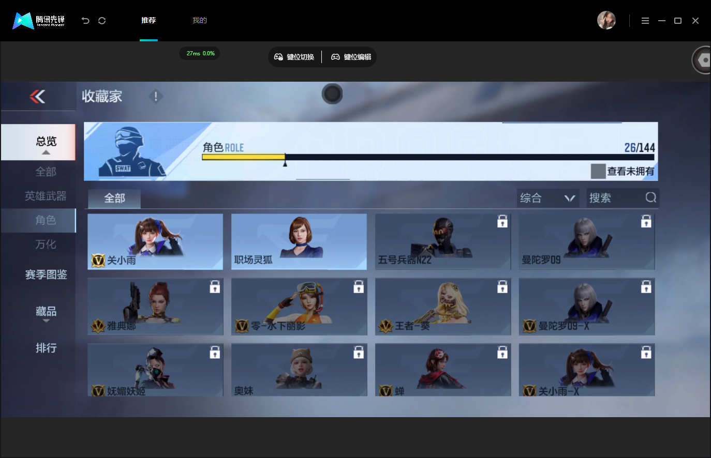Collapse the 总览 sidebar section
The height and width of the screenshot is (458, 711).
tap(38, 142)
